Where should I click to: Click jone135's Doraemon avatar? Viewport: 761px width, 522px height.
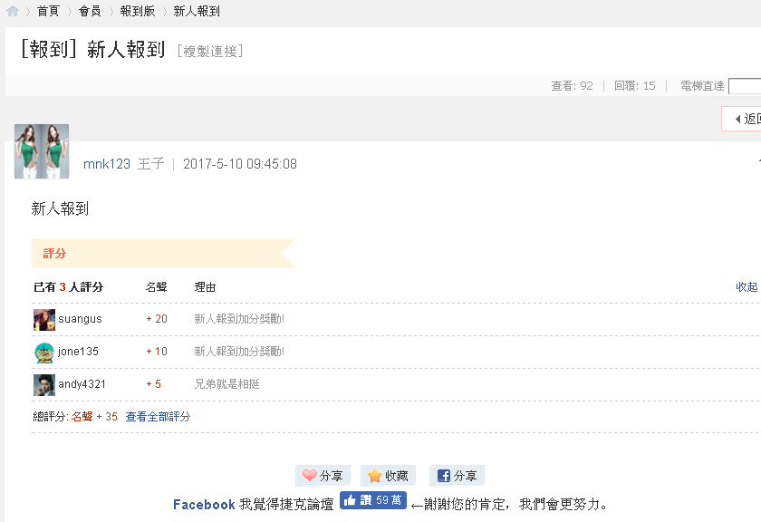(x=44, y=352)
